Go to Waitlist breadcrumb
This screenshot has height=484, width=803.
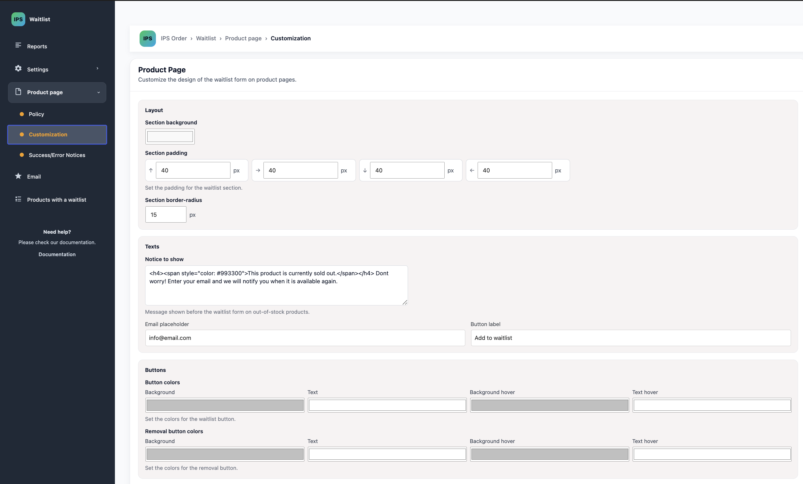point(206,38)
